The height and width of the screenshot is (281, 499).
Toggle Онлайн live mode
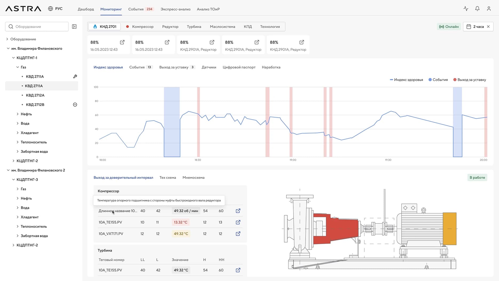(x=449, y=27)
